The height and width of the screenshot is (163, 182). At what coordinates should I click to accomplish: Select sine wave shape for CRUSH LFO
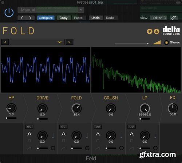(x=98, y=134)
